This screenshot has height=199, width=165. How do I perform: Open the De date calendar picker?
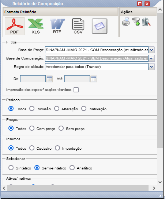(49, 79)
